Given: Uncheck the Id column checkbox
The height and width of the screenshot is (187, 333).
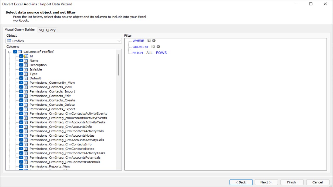Looking at the screenshot, I should [21, 56].
